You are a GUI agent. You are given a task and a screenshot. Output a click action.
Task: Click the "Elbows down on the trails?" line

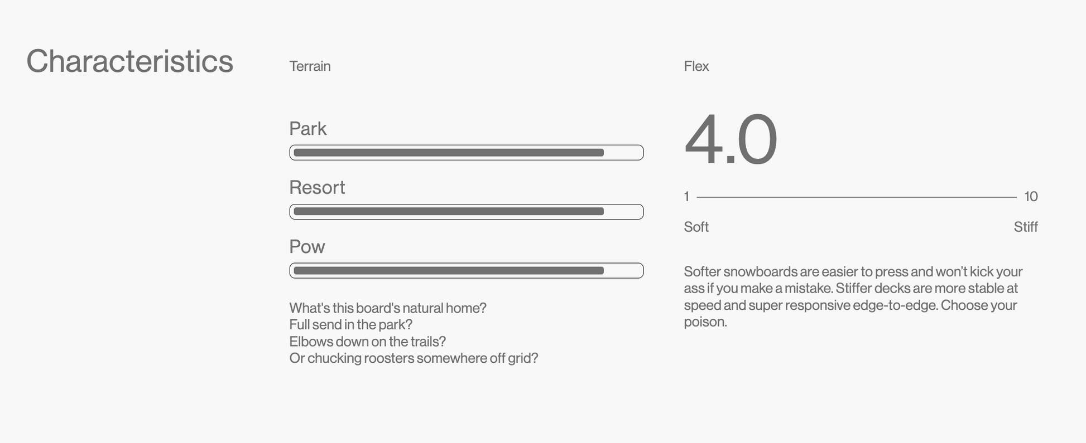[x=367, y=342]
